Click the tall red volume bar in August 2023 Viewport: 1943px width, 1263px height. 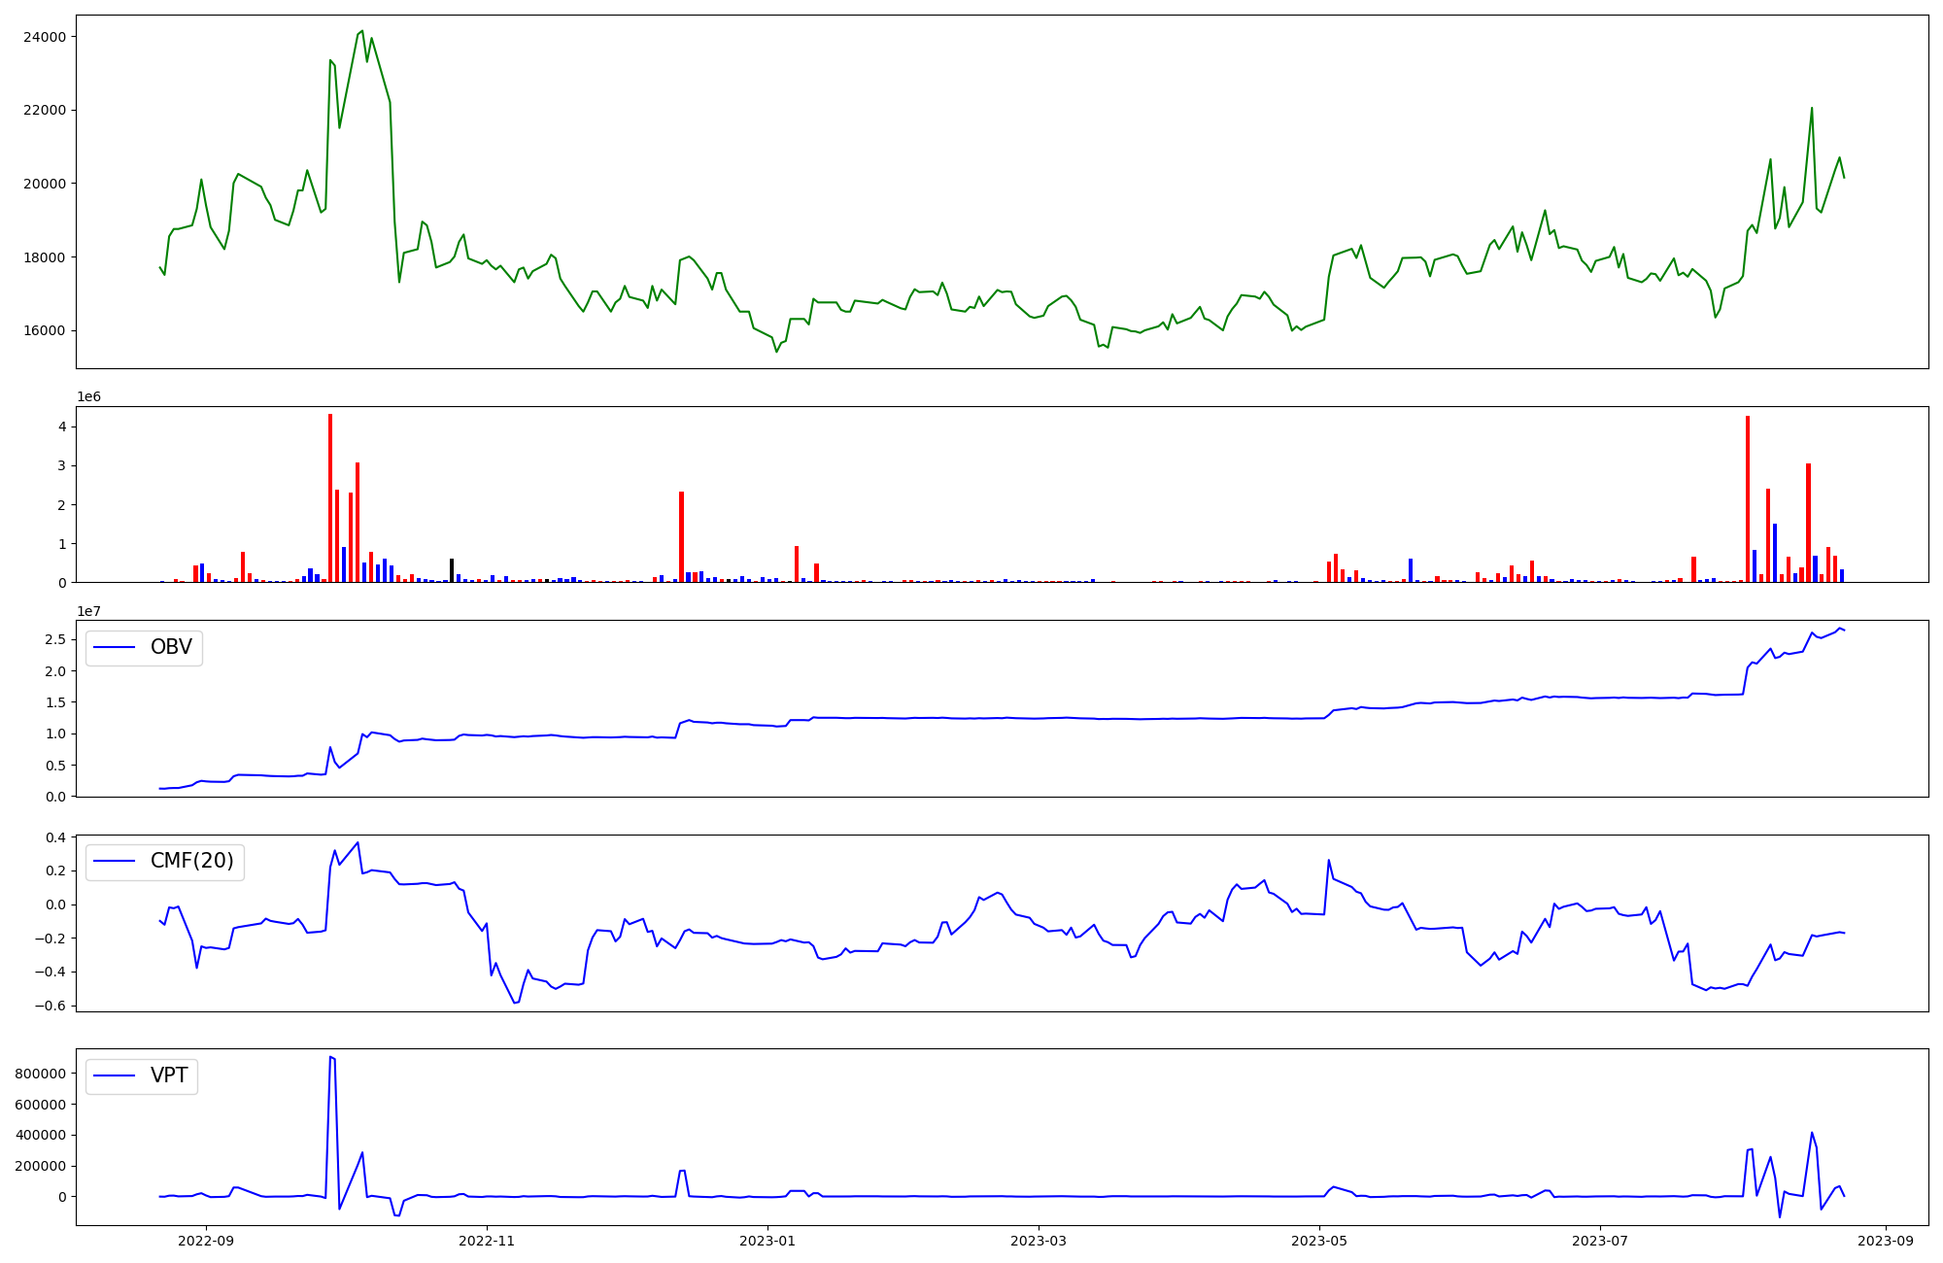tap(1748, 500)
